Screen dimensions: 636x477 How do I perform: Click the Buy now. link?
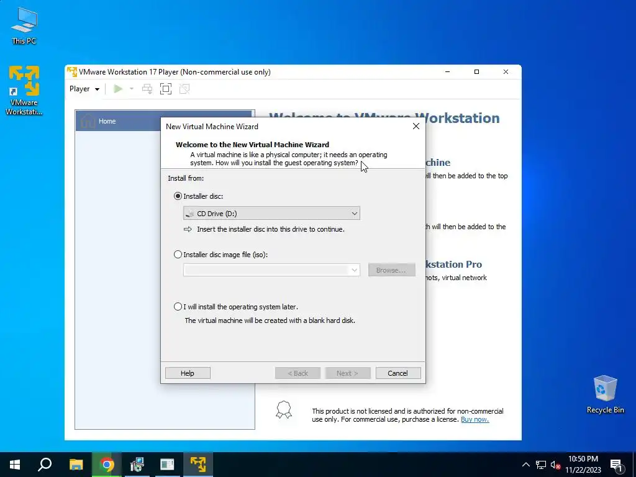point(475,419)
